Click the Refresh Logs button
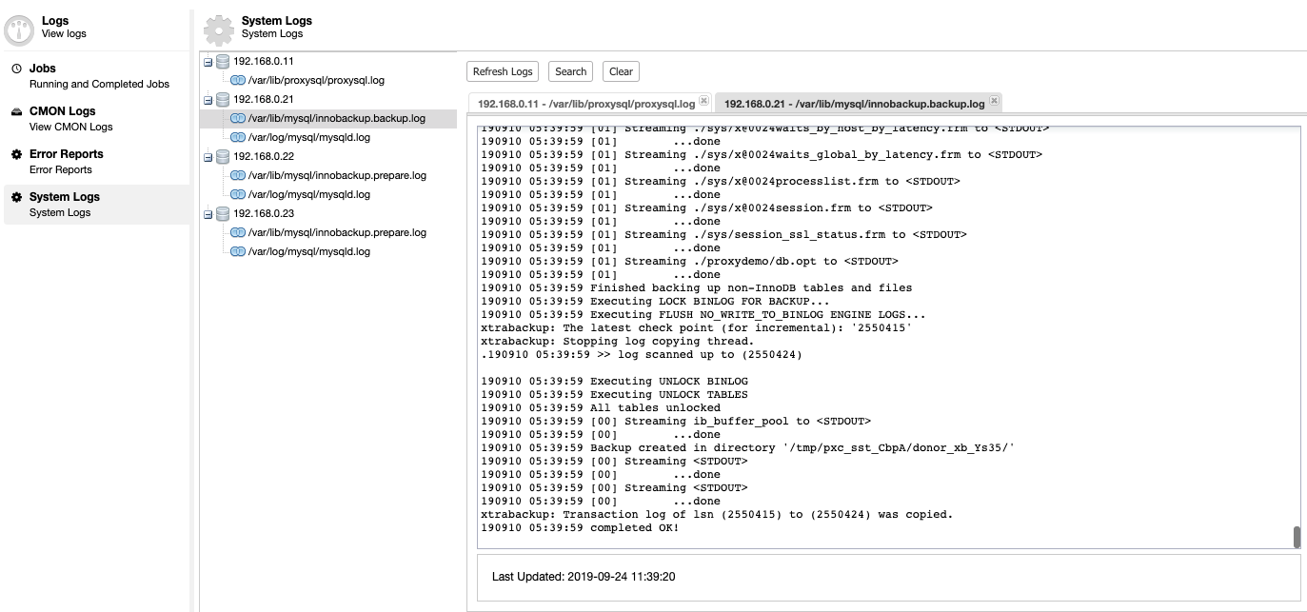The width and height of the screenshot is (1307, 612). [x=503, y=71]
